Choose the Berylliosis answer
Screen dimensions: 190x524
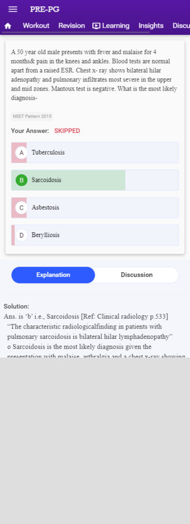point(95,235)
